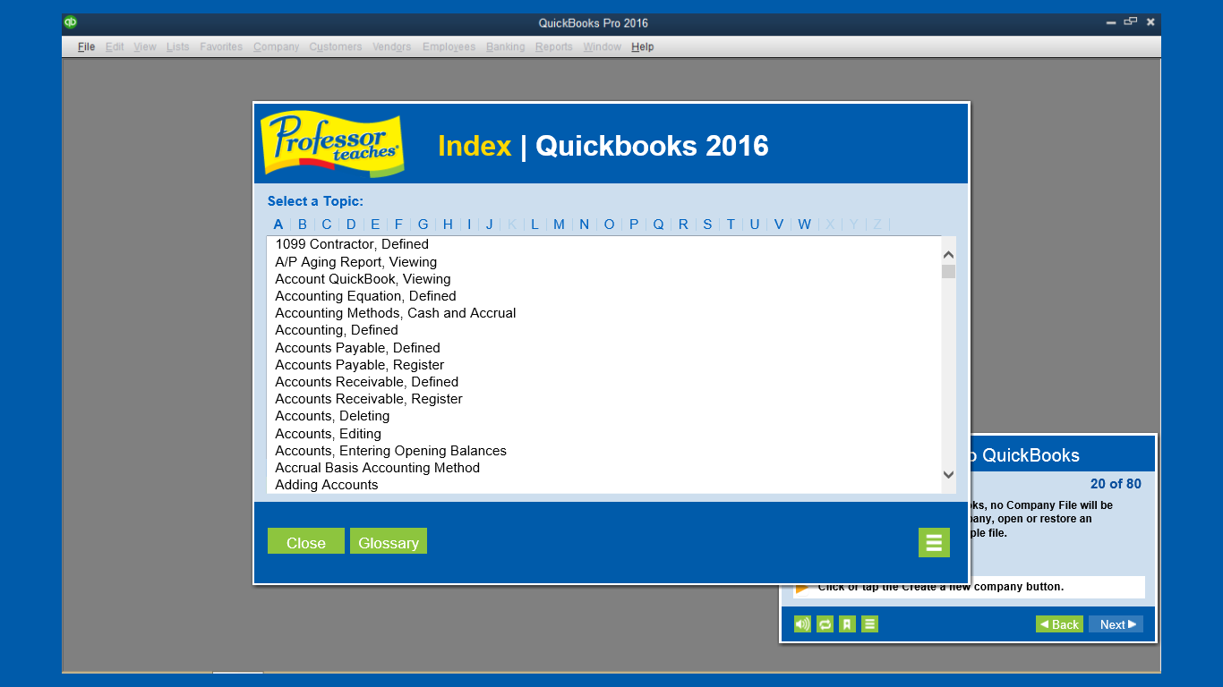The image size is (1223, 687).
Task: Minimize the QuickBooks Pro 2016 window
Action: pos(1111,22)
